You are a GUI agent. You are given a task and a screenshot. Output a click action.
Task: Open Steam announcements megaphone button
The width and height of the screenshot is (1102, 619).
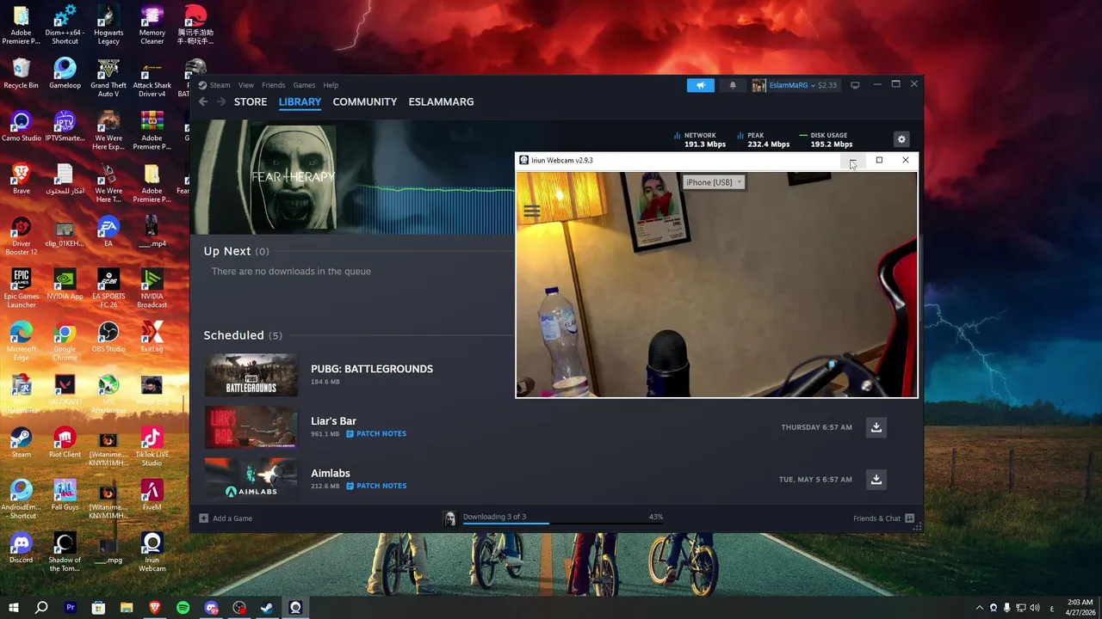point(701,85)
